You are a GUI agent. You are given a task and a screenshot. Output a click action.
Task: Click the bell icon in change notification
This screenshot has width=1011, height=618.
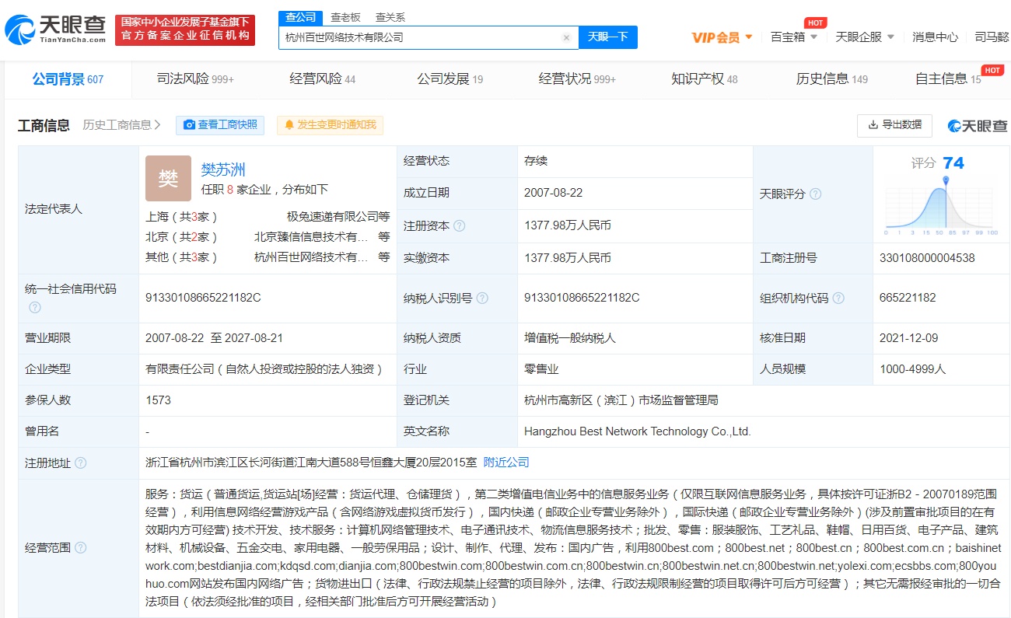[289, 125]
